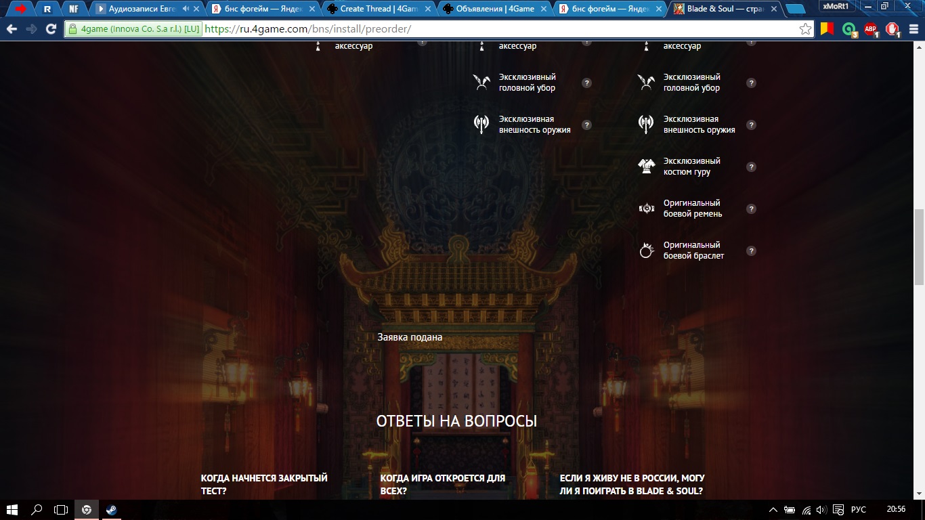Open the clock showing 20:56
This screenshot has height=520, width=925.
[895, 510]
